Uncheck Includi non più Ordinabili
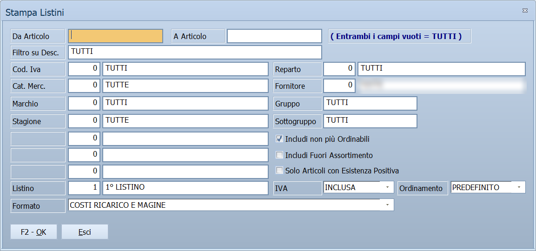536x251 pixels. point(280,139)
